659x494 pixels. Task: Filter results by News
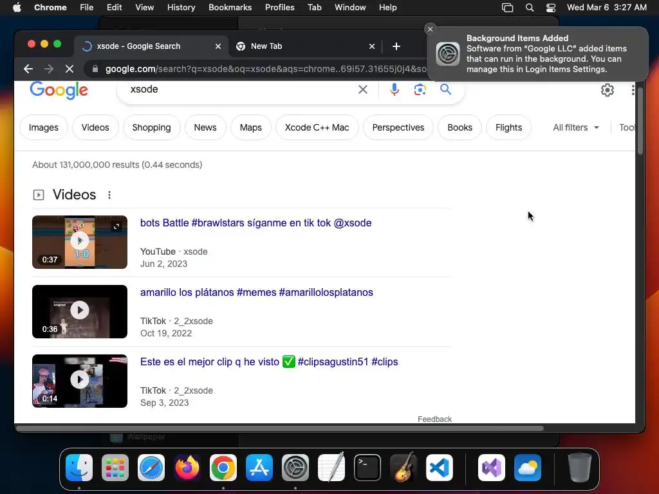point(205,127)
